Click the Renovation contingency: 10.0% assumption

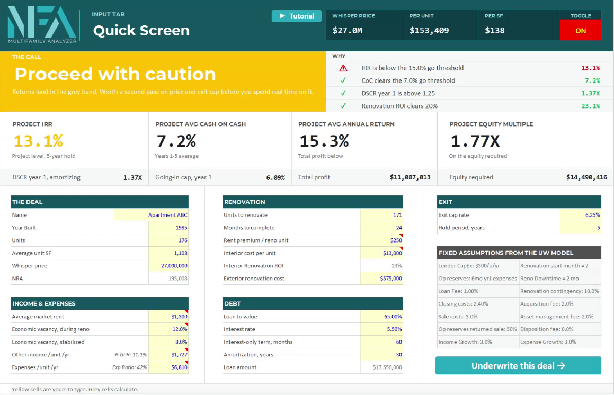[x=559, y=291]
